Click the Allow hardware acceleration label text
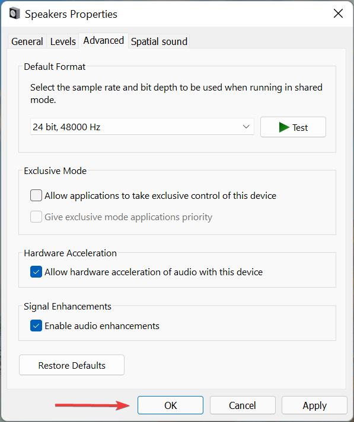Viewport: 354px width, 422px height. pyautogui.click(x=154, y=272)
